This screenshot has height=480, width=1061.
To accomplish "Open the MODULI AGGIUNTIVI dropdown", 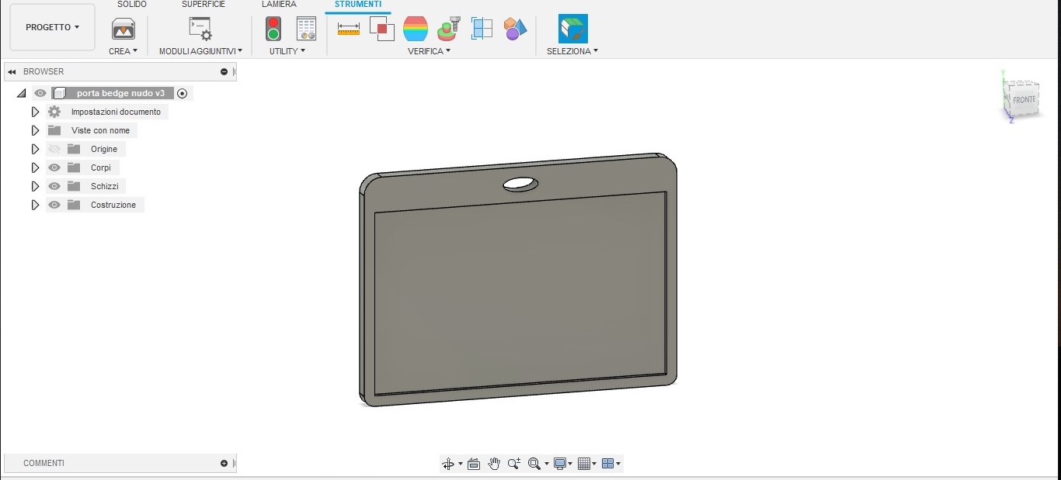I will (x=200, y=51).
